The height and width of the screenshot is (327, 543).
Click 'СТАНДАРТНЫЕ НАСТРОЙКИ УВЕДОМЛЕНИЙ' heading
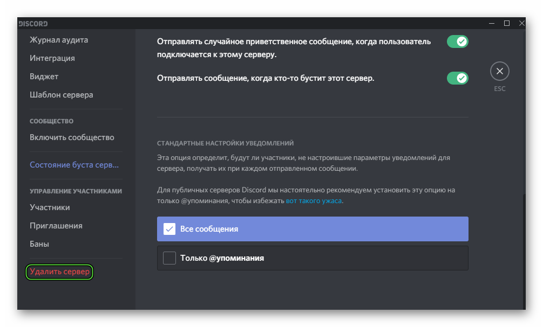(x=226, y=143)
